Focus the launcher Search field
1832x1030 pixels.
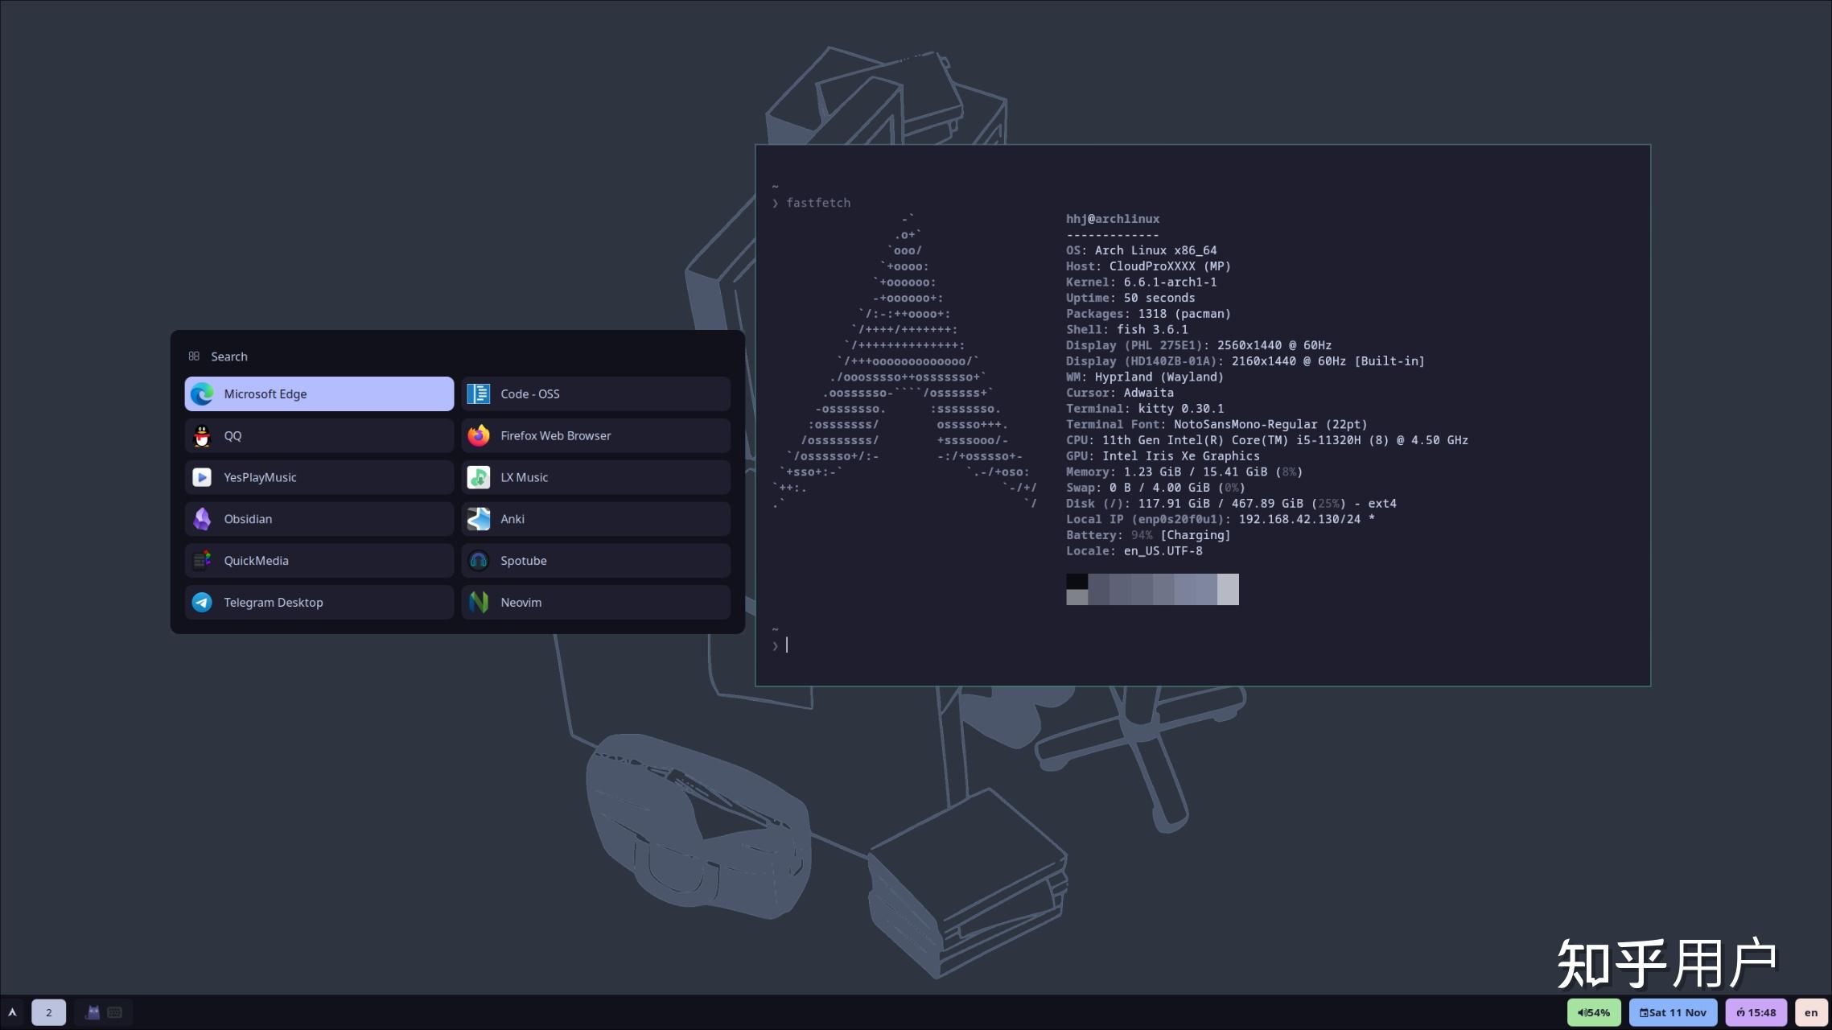[x=457, y=356]
